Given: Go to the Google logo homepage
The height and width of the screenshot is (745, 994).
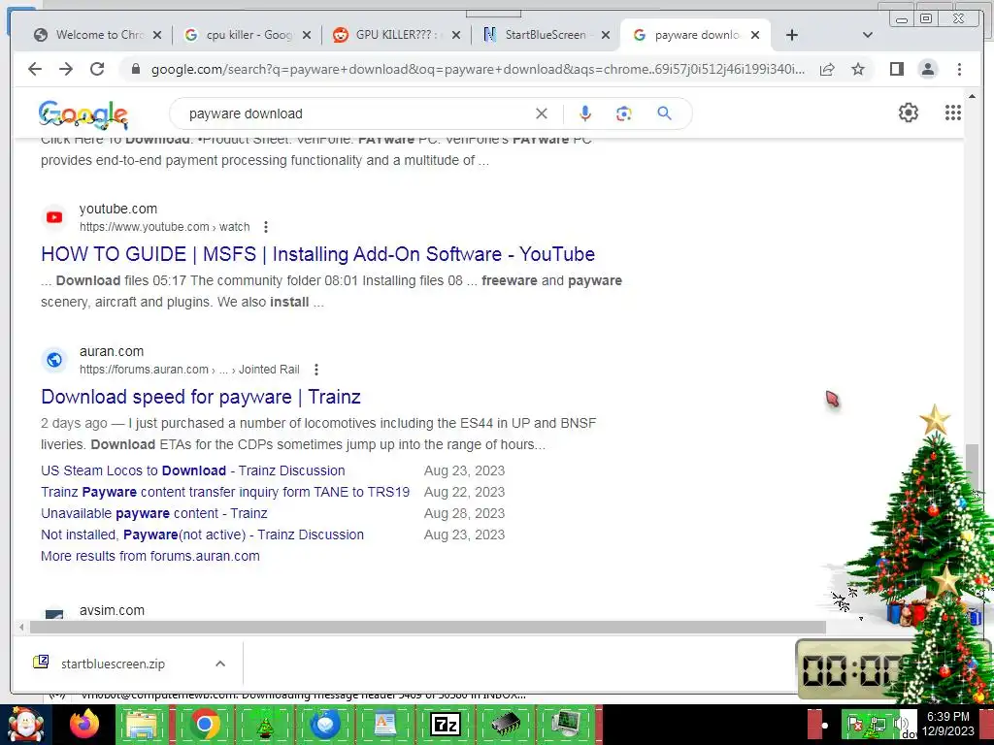Looking at the screenshot, I should pyautogui.click(x=83, y=114).
